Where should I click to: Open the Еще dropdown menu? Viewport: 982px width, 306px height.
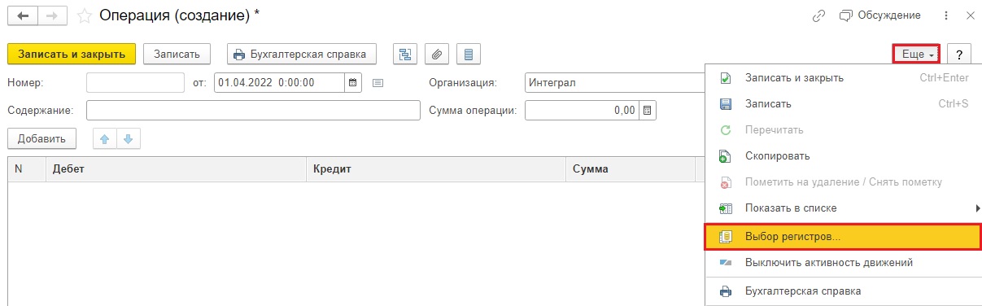click(x=917, y=55)
